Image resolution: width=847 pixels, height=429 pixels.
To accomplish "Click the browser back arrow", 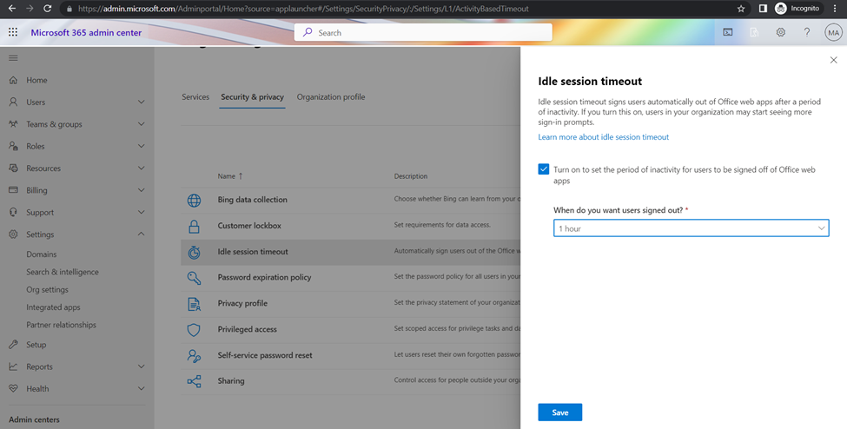I will coord(13,9).
